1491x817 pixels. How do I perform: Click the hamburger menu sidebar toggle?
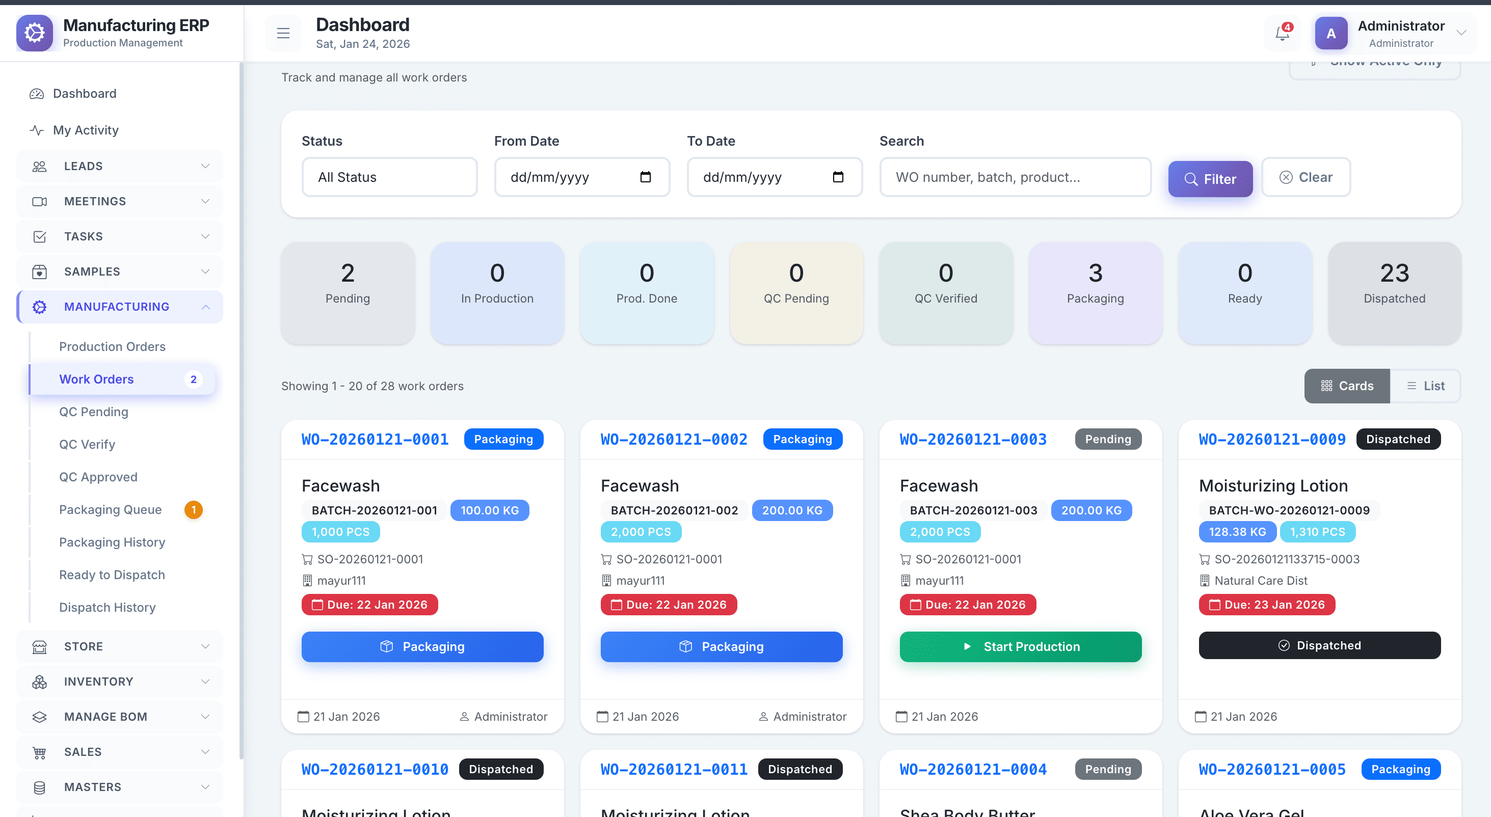pos(283,34)
